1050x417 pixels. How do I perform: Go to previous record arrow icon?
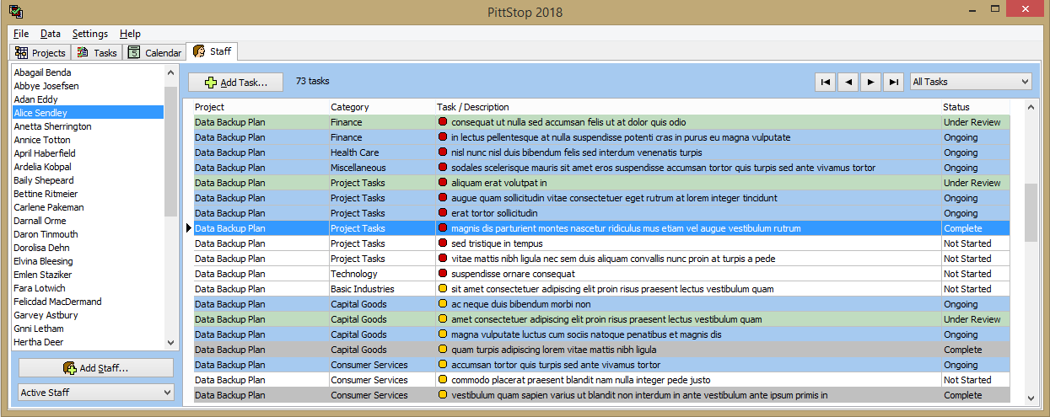pyautogui.click(x=848, y=82)
